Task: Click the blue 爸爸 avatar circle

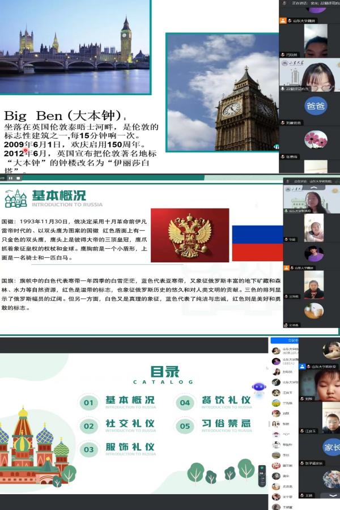Action: 316,106
